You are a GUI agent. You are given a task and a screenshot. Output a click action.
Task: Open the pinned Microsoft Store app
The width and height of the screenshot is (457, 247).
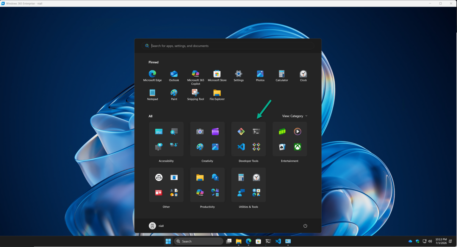[217, 76]
